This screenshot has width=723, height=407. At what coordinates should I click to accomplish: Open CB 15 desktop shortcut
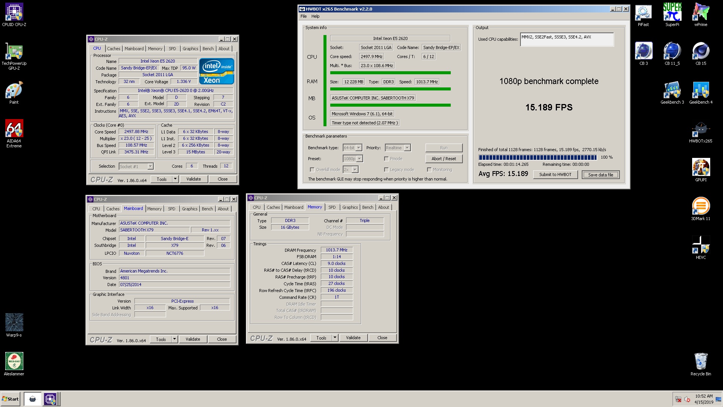701,54
